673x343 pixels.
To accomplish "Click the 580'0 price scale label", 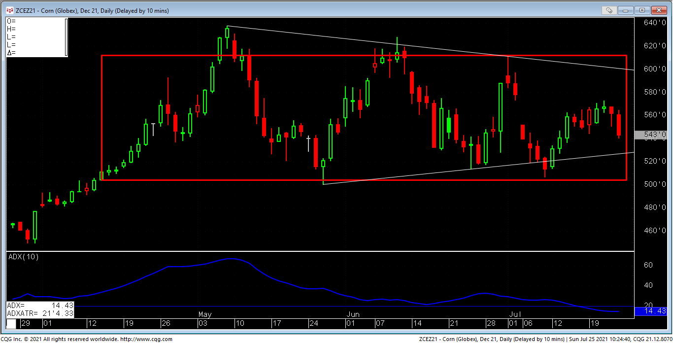I will tap(655, 92).
